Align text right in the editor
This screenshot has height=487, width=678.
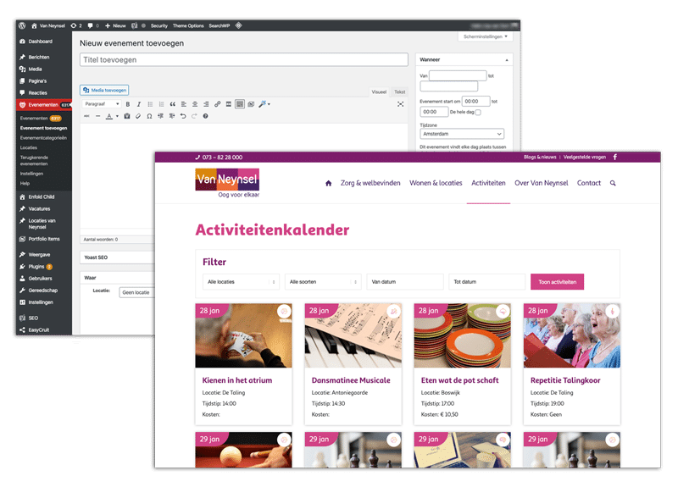[x=206, y=104]
